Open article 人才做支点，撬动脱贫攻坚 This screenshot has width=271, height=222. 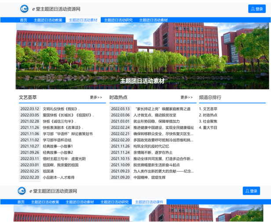pos(155,115)
